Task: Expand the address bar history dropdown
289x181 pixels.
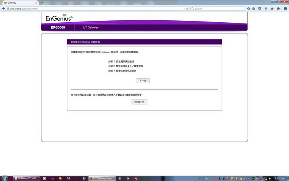Action: (184, 8)
